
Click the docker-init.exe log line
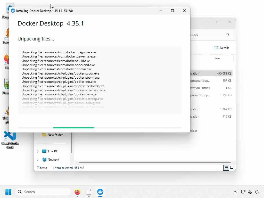59,82
